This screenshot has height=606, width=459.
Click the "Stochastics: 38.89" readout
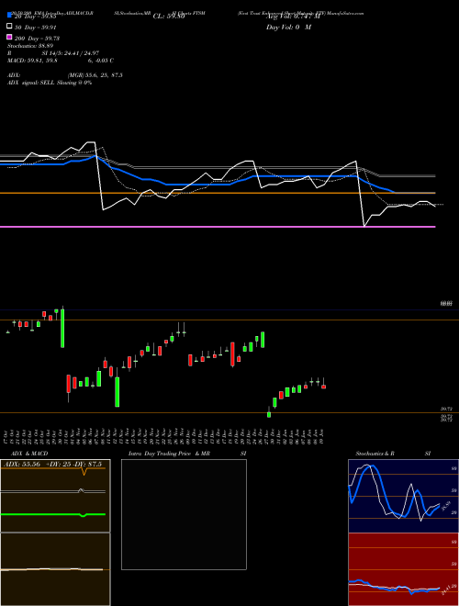click(x=28, y=46)
